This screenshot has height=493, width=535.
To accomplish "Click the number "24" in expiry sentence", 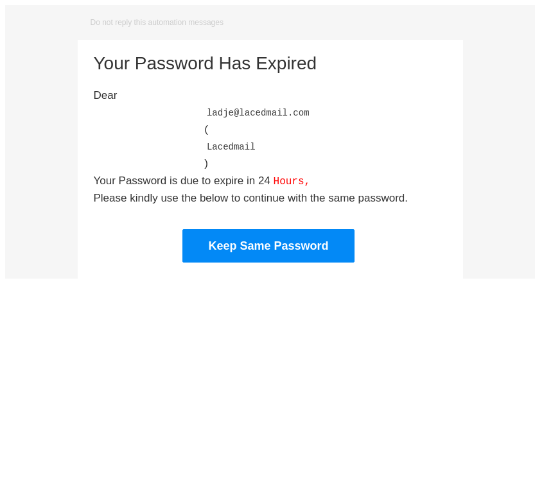I will click(x=264, y=181).
